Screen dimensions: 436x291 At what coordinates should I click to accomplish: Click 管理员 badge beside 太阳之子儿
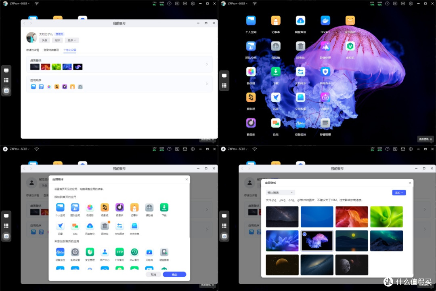tap(59, 34)
